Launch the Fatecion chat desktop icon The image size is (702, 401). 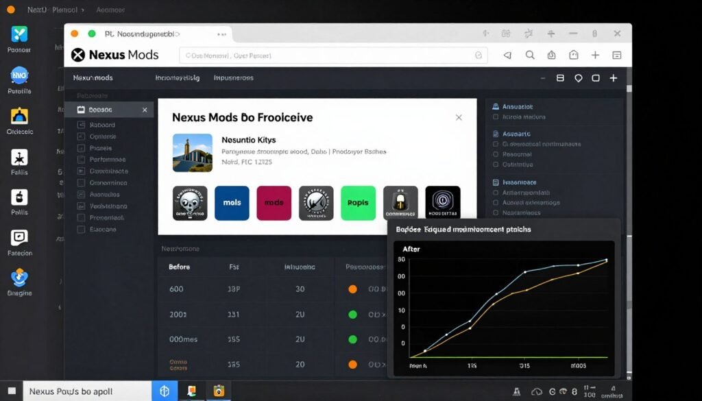[19, 238]
